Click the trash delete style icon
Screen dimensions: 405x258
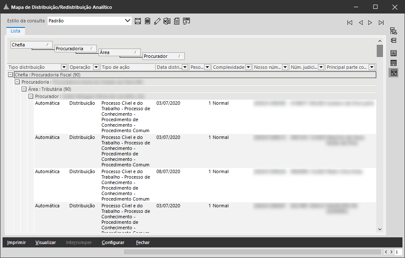coord(148,21)
